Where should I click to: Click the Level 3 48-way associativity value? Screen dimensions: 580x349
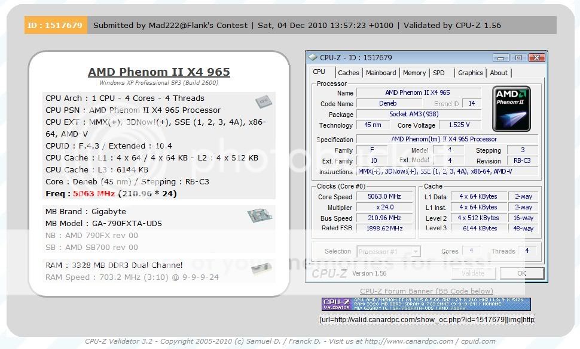pyautogui.click(x=523, y=228)
